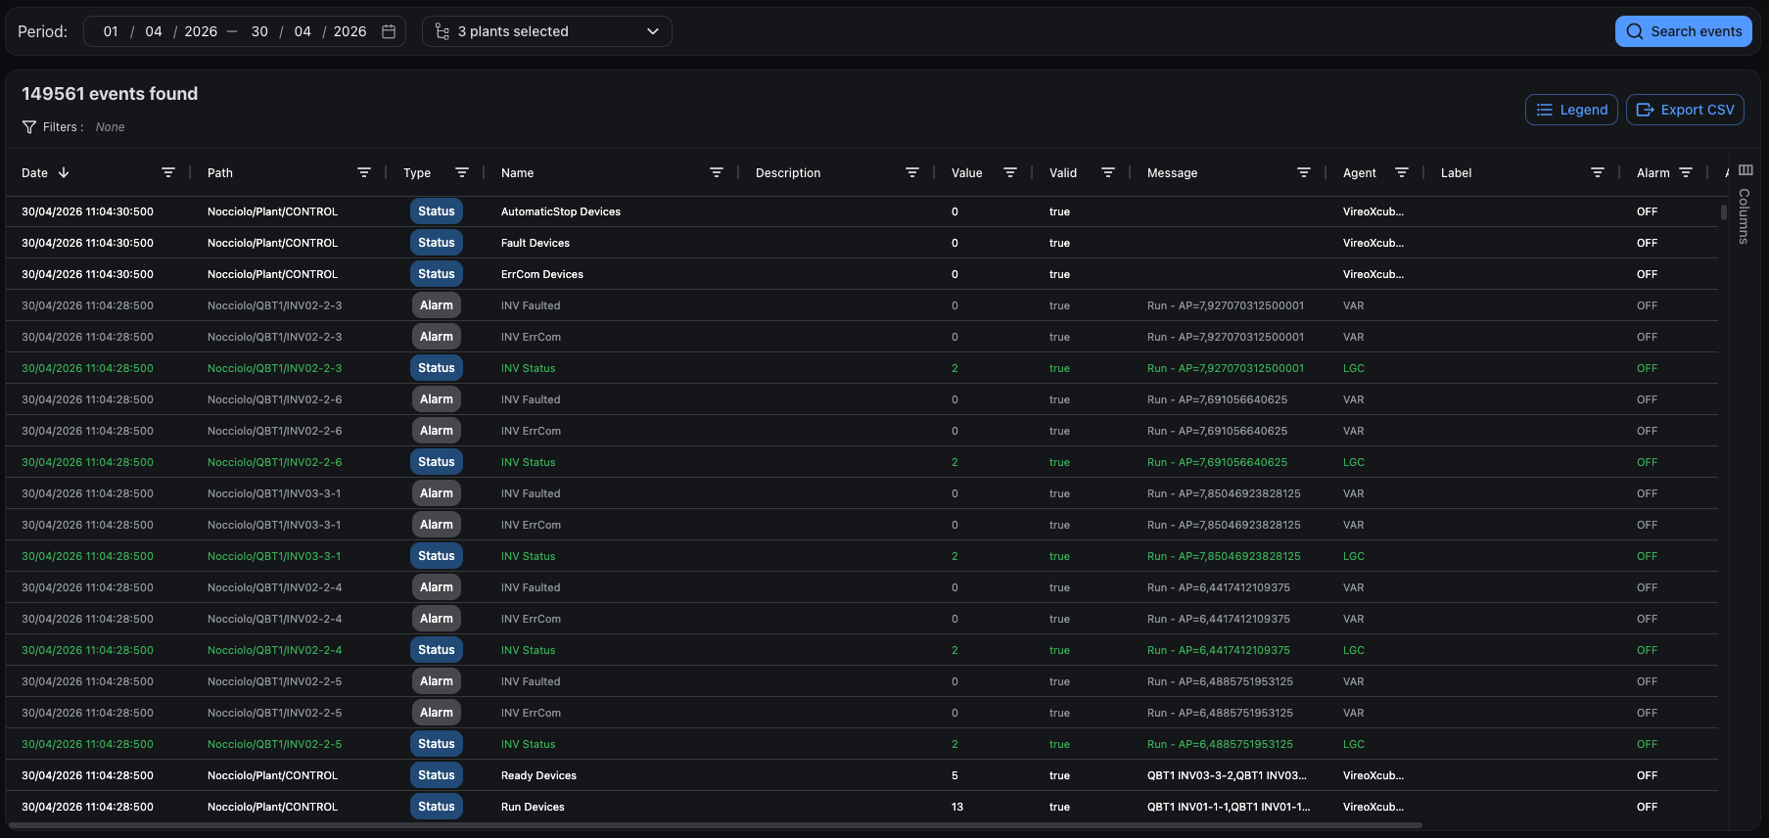Click green message Run - AP=6,4417412109375
The image size is (1769, 838).
click(1219, 650)
